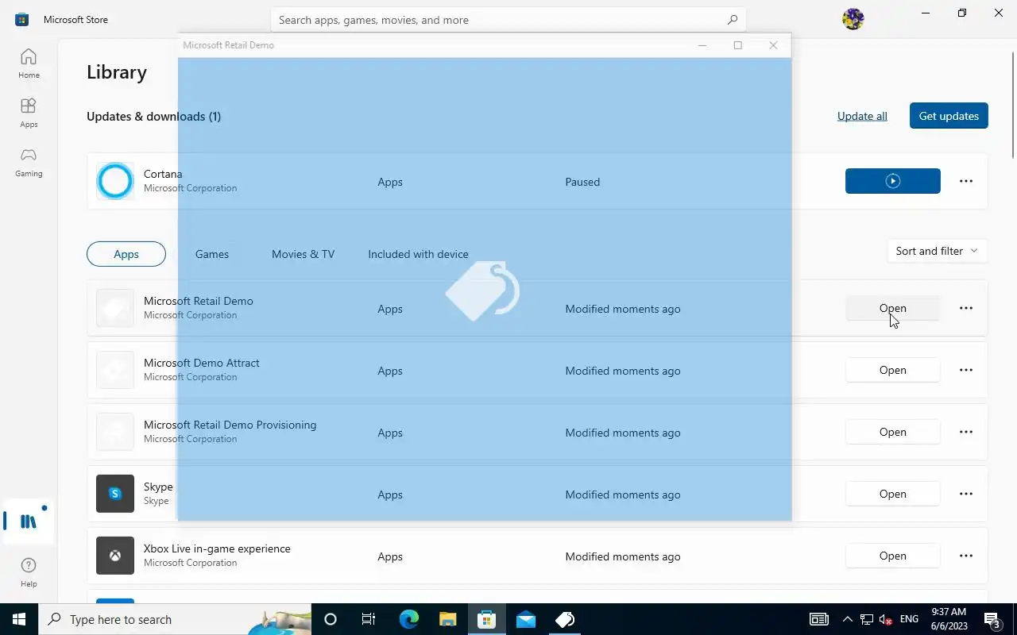Open the Windows Start menu
This screenshot has height=635, width=1017.
coord(19,619)
